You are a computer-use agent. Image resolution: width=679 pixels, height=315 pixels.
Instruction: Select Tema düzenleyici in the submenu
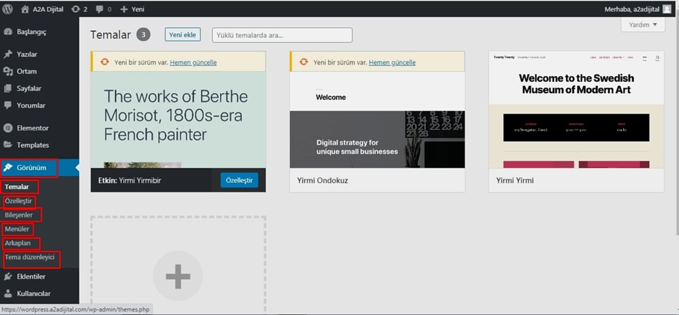pyautogui.click(x=30, y=257)
